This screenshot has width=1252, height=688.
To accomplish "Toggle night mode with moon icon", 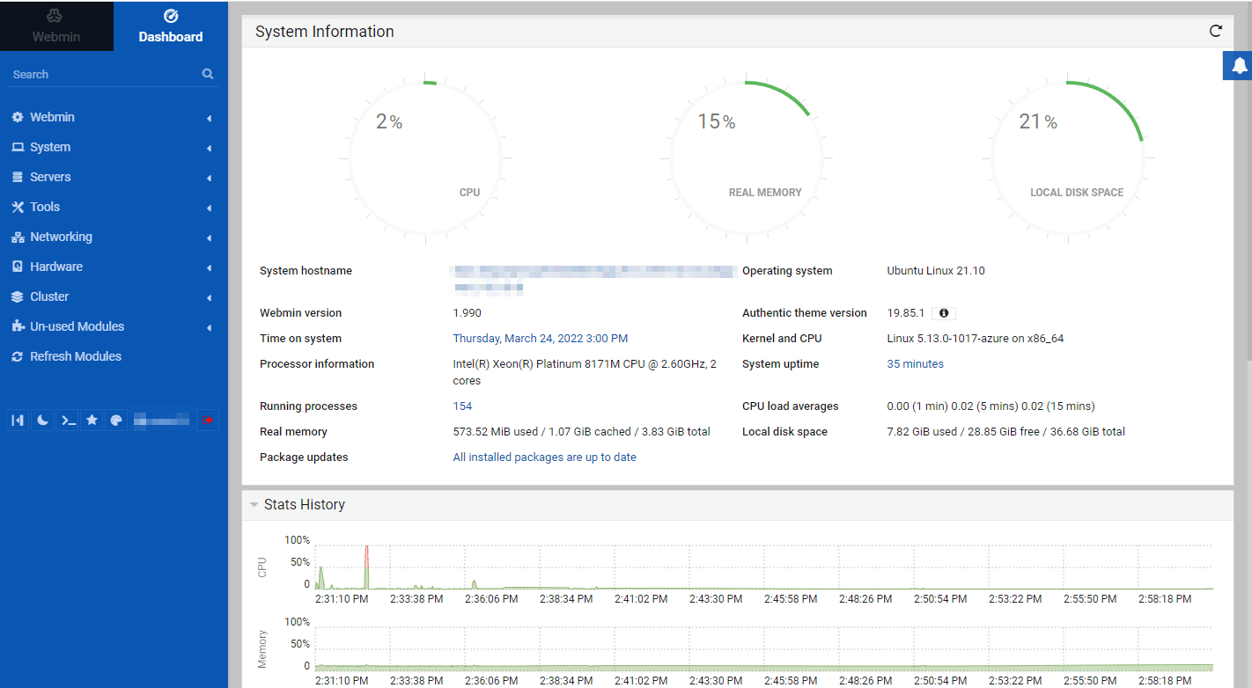I will (x=42, y=421).
